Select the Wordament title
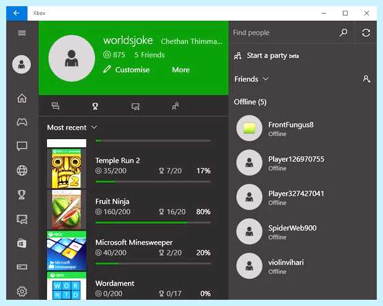The width and height of the screenshot is (383, 306). 115,283
